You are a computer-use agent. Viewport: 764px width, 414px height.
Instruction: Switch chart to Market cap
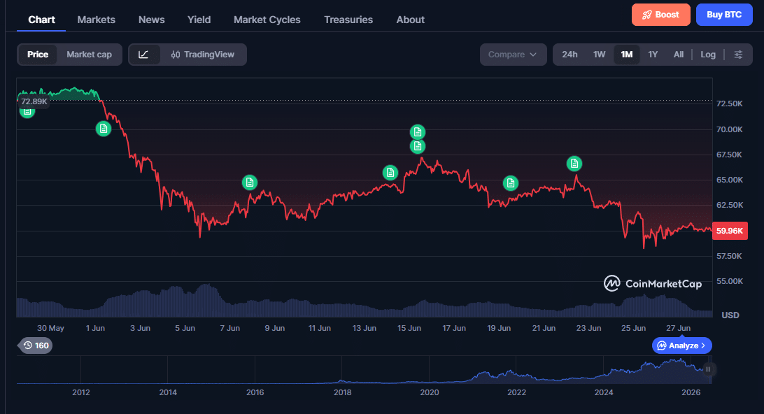tap(89, 55)
